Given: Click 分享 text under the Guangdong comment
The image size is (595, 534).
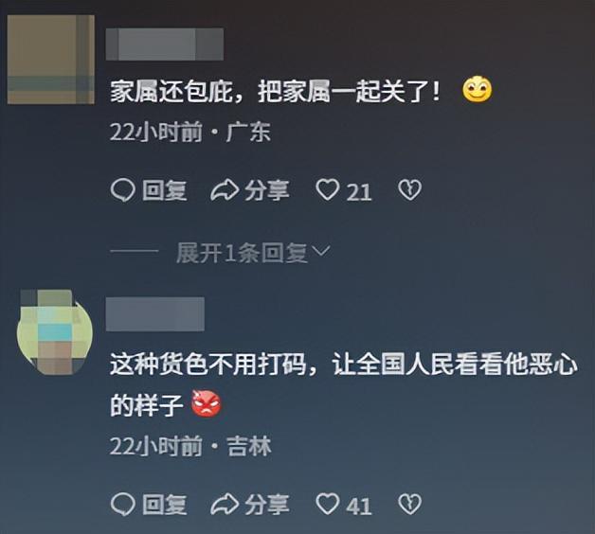Looking at the screenshot, I should click(267, 190).
